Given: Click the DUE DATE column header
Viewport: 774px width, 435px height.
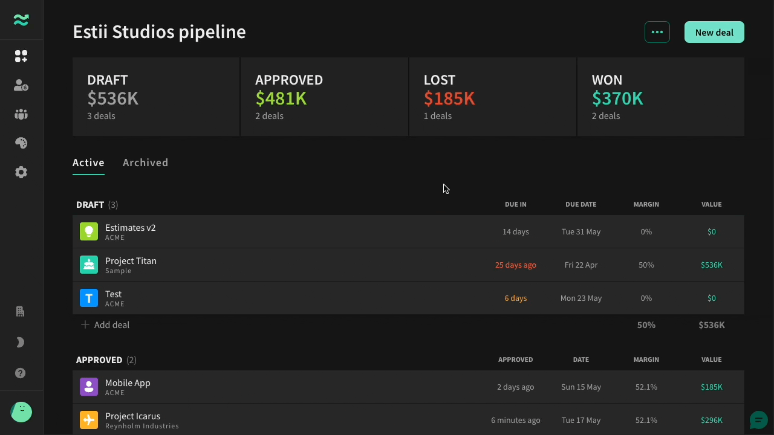Looking at the screenshot, I should 581,204.
